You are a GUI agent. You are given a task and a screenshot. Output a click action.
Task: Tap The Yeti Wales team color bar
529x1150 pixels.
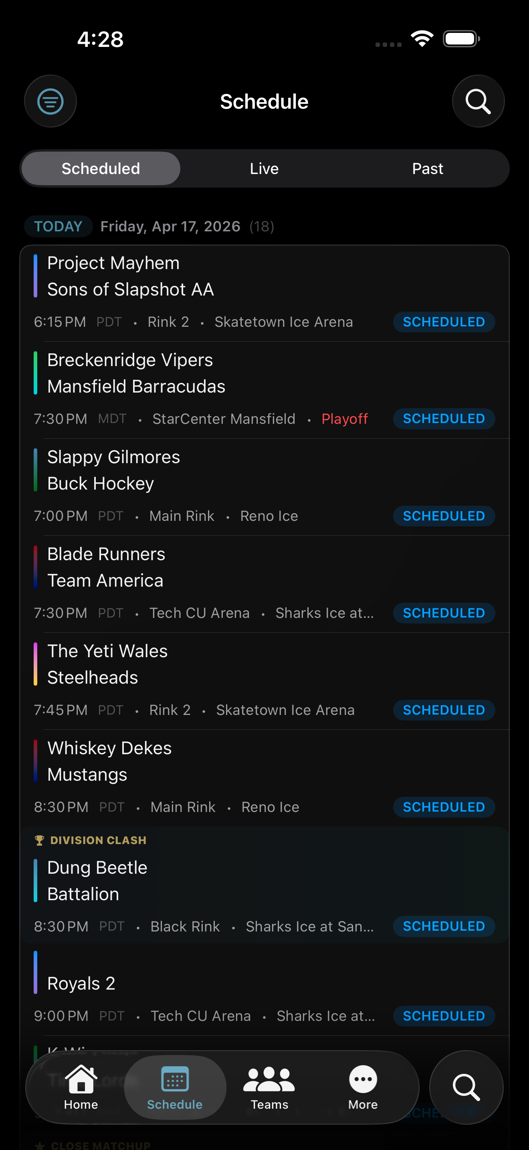pyautogui.click(x=35, y=664)
